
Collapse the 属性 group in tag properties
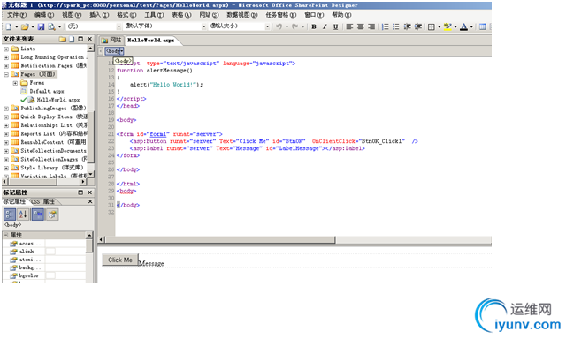(6, 235)
